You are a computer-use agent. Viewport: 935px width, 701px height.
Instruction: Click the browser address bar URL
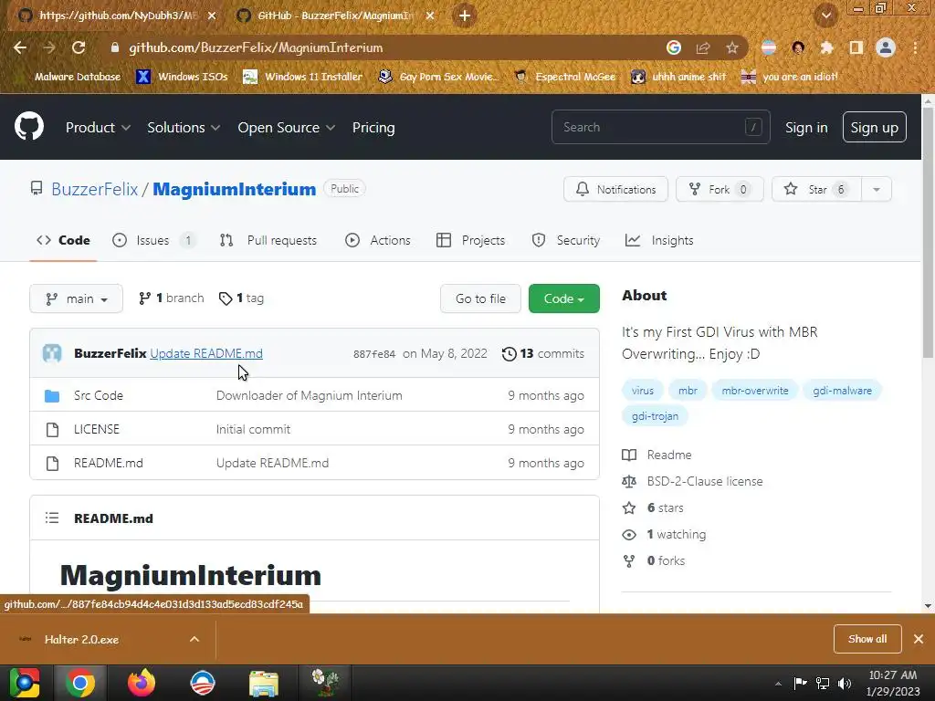click(x=256, y=47)
